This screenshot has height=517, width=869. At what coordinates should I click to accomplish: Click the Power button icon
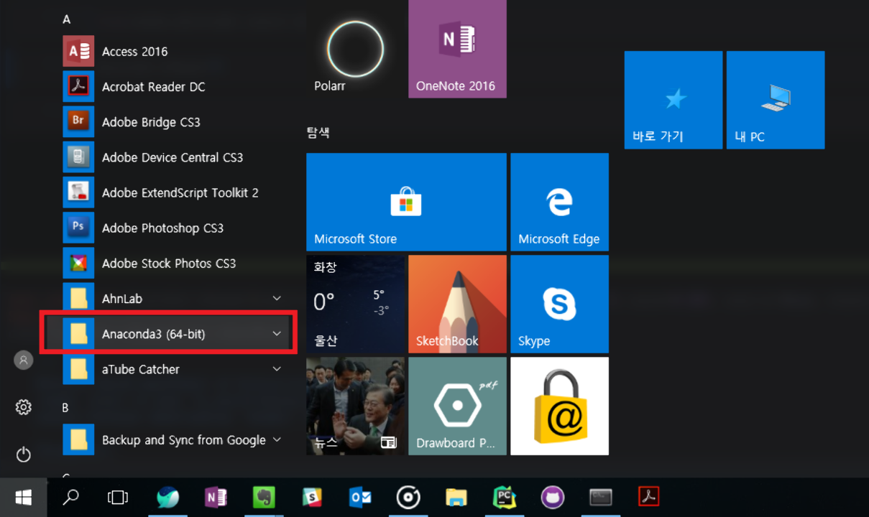click(x=24, y=455)
